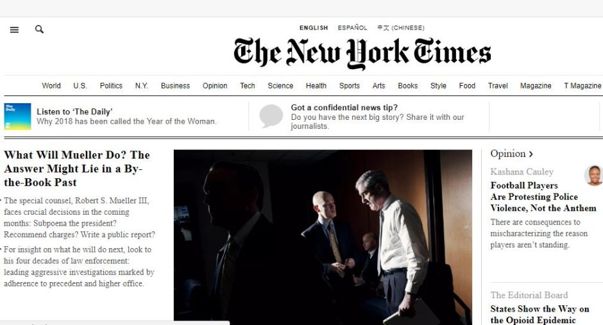Viewport: 603px width, 325px height.
Task: Select the English edition
Action: [314, 28]
